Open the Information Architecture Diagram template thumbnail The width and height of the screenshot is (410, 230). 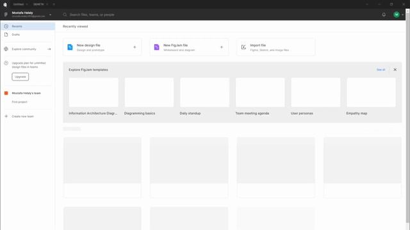(x=94, y=92)
